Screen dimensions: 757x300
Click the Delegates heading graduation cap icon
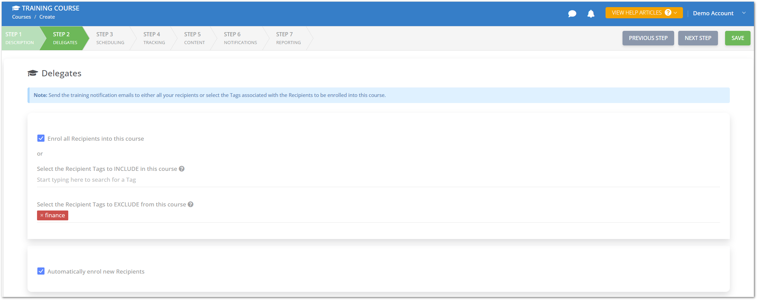(33, 73)
